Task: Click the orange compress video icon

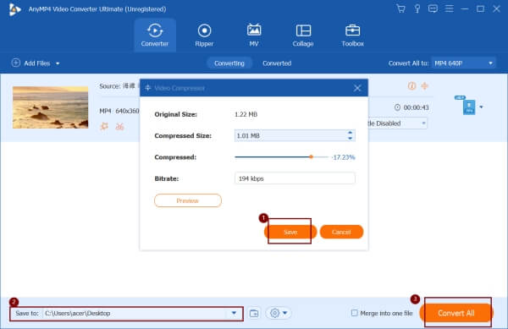Action: pos(424,85)
